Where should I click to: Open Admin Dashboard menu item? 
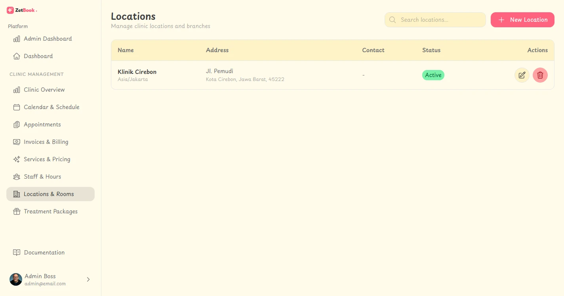50,39
